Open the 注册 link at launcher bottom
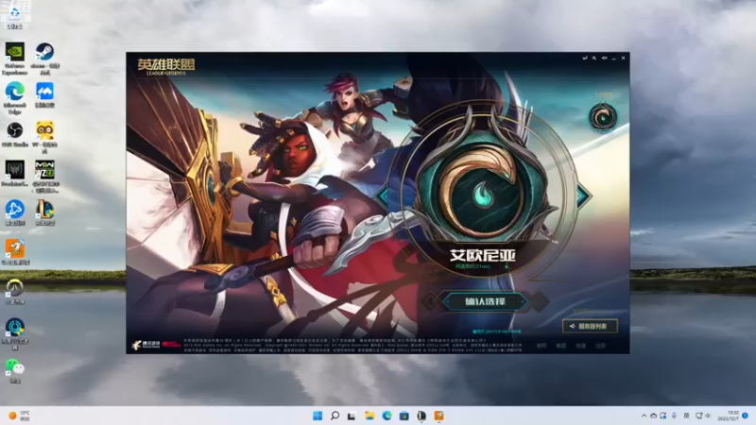 (600, 346)
